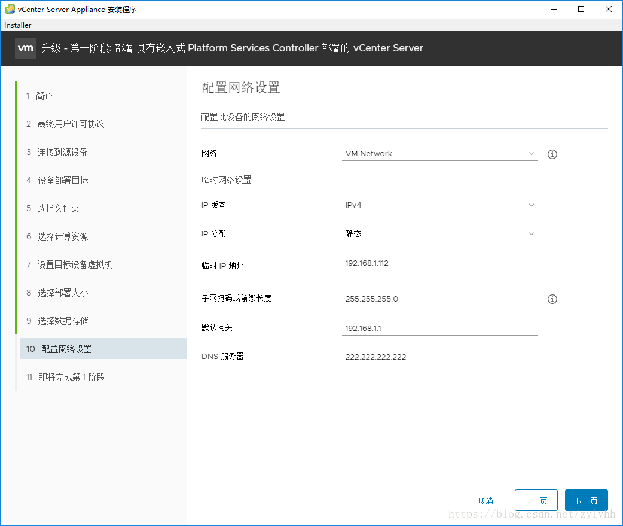Click the 临时网络设置 section label
This screenshot has height=526, width=623.
point(226,180)
